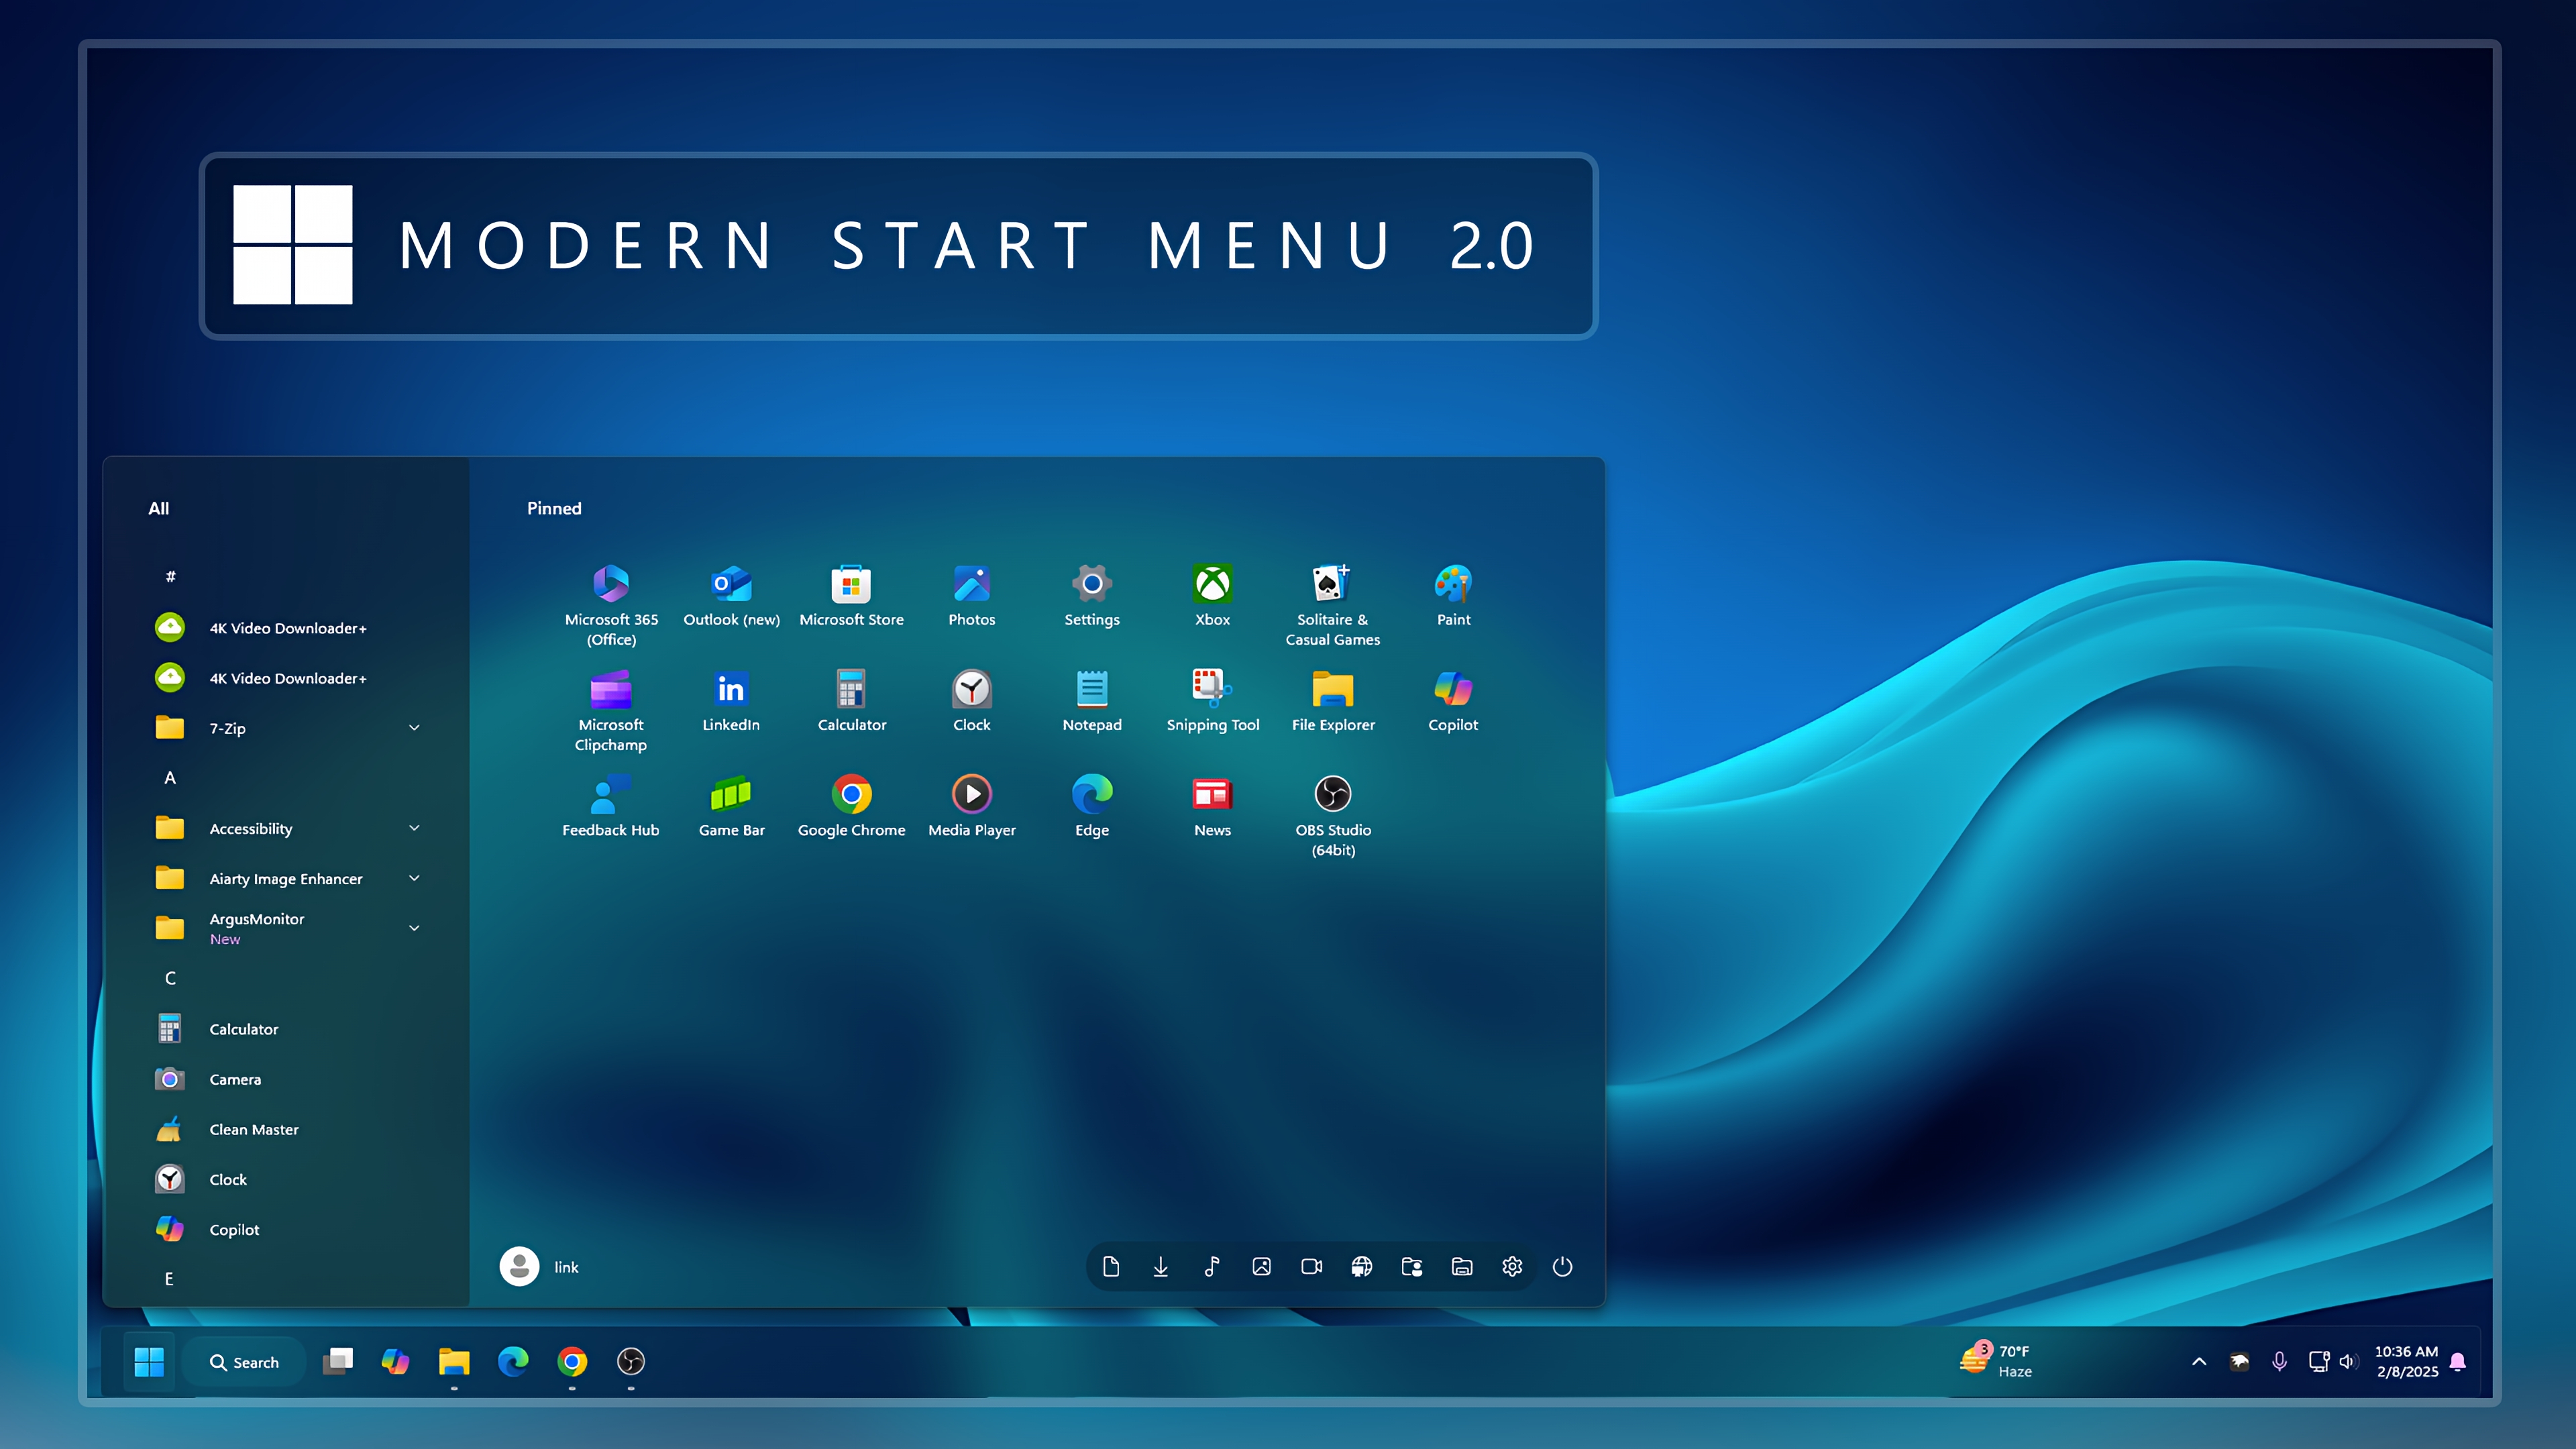Viewport: 2576px width, 1449px height.
Task: Toggle the Accessibility folder open
Action: click(x=414, y=828)
